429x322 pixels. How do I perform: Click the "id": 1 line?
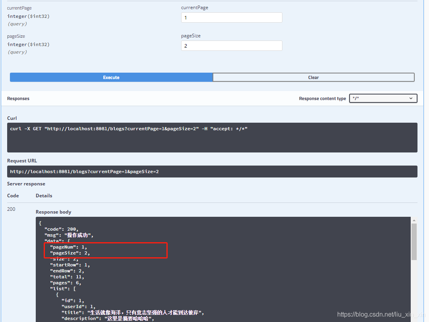click(x=73, y=301)
